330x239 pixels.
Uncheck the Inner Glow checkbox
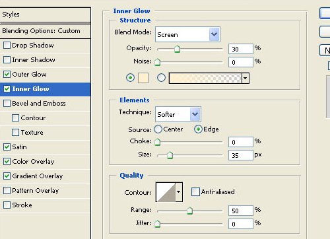click(x=7, y=89)
